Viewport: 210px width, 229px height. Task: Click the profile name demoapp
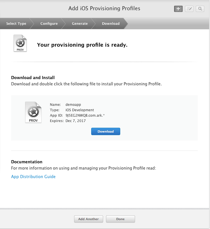(x=73, y=105)
